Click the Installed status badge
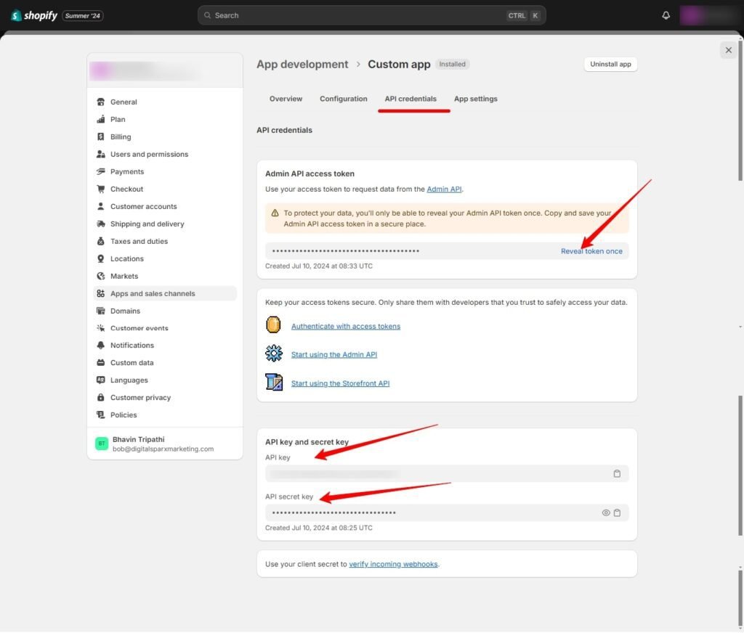 pyautogui.click(x=452, y=64)
